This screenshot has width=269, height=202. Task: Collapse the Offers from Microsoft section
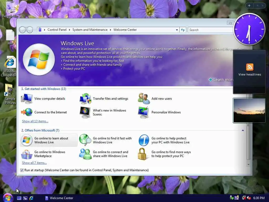point(243,130)
